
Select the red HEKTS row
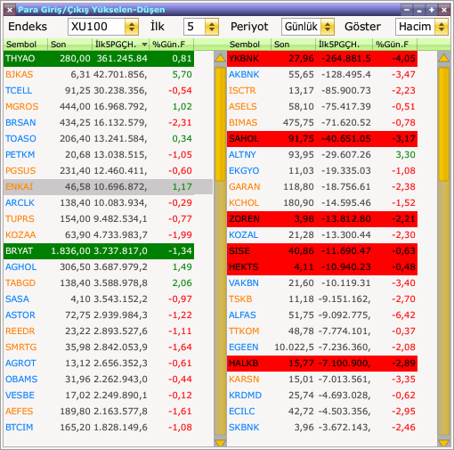point(322,267)
